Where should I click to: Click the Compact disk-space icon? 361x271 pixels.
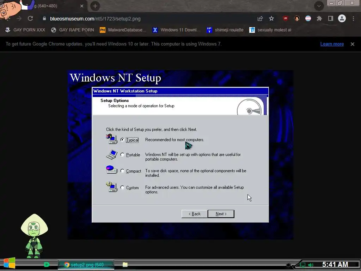112,170
